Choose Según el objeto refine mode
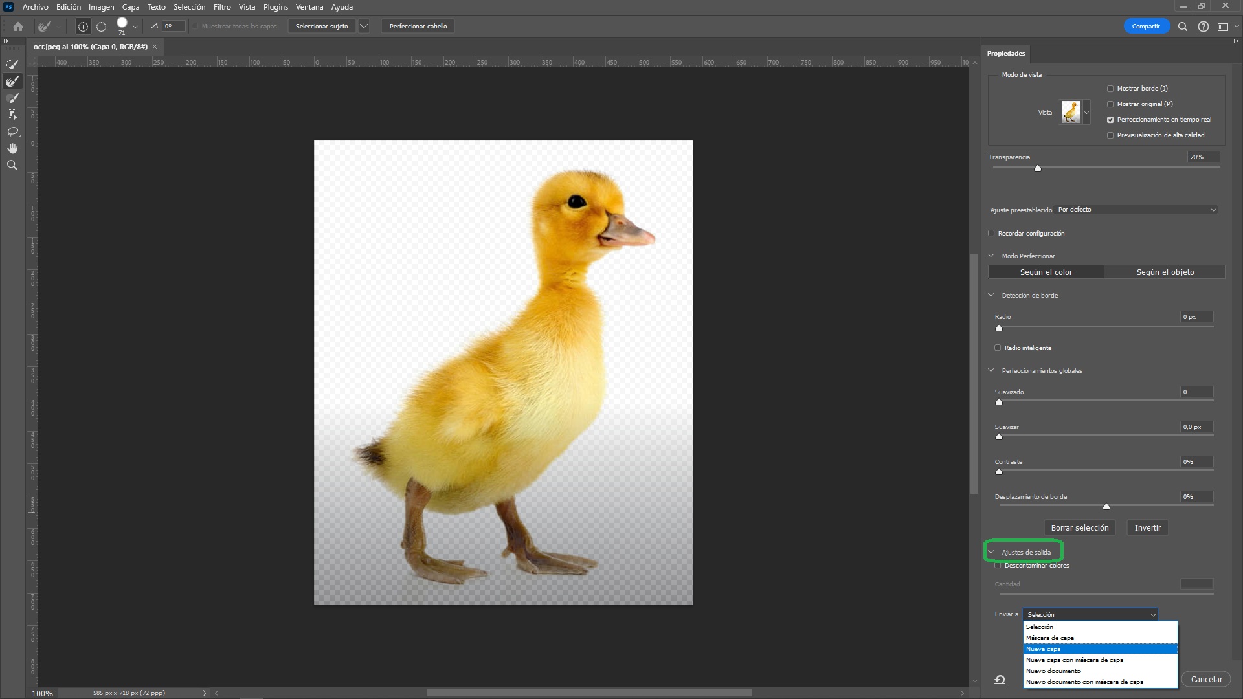 point(1165,272)
